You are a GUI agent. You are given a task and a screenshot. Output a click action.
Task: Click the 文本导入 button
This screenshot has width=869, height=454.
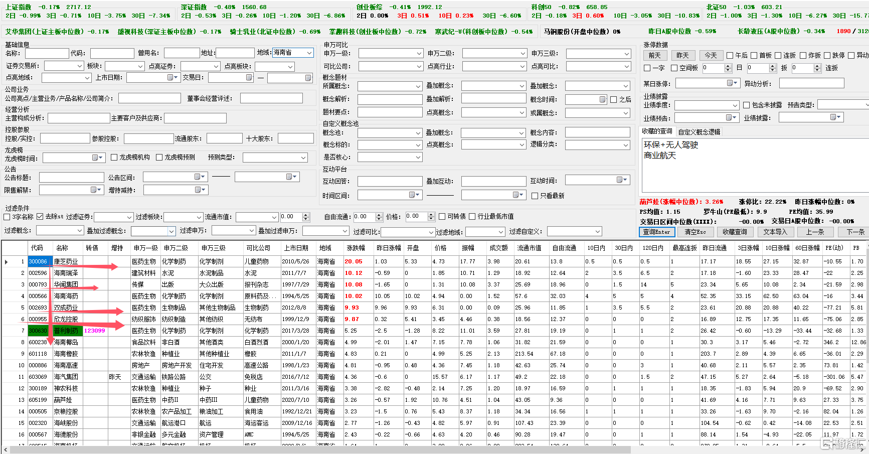775,232
